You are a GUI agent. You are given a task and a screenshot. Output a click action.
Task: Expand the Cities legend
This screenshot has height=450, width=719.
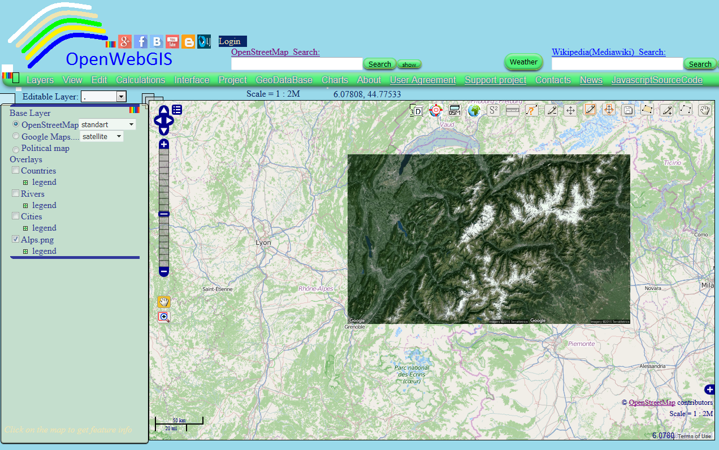pyautogui.click(x=25, y=228)
